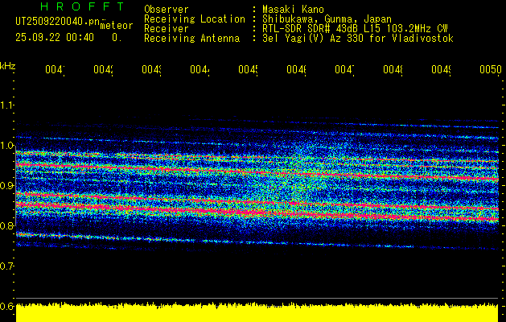
Task: Click the Receiving Antenna field label
Action: click(x=191, y=38)
